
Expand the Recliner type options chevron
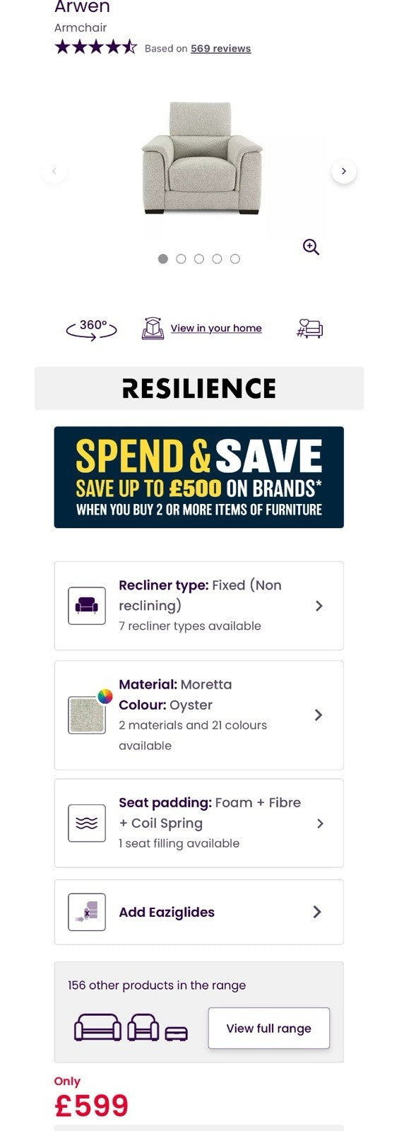(x=319, y=606)
